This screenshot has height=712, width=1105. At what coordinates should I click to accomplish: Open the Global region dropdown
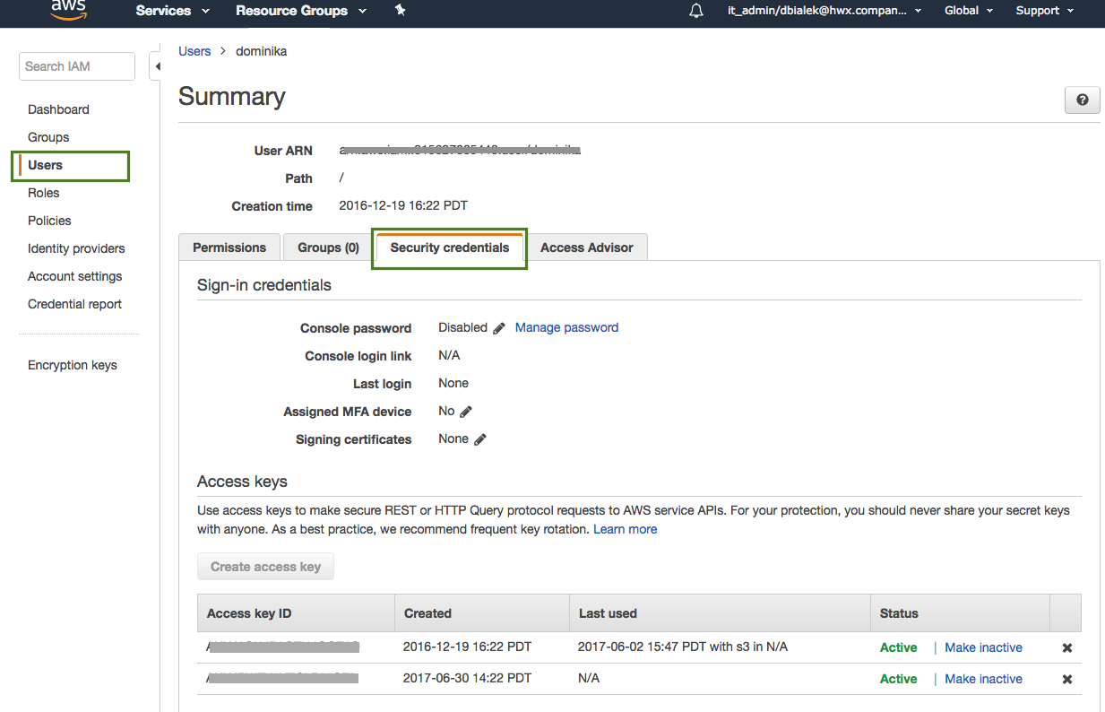click(968, 11)
